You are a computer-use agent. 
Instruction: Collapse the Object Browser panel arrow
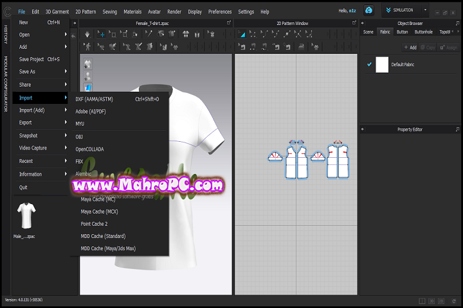pos(362,23)
